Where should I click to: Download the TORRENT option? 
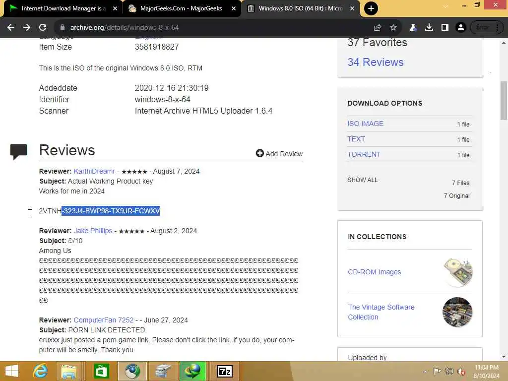[364, 155]
